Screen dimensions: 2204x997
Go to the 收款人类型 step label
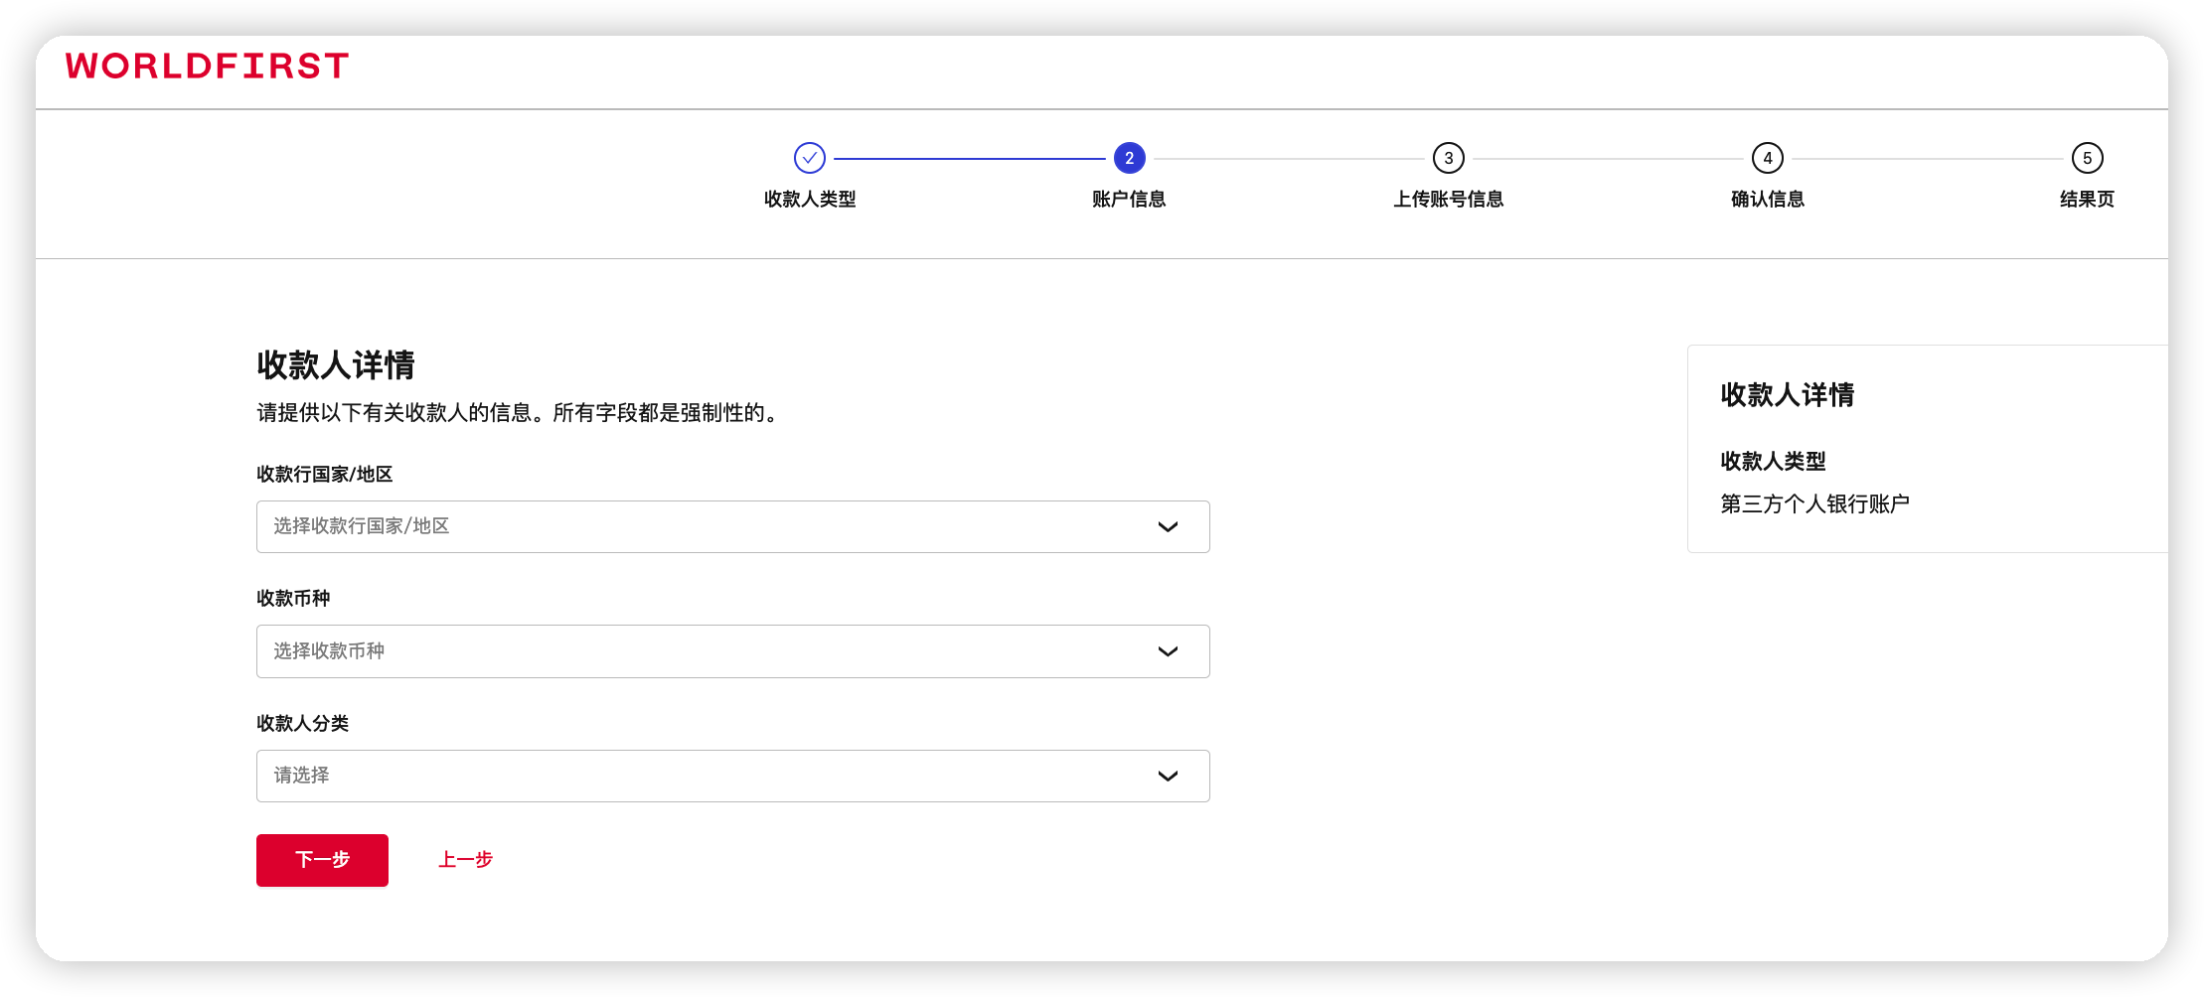point(810,200)
